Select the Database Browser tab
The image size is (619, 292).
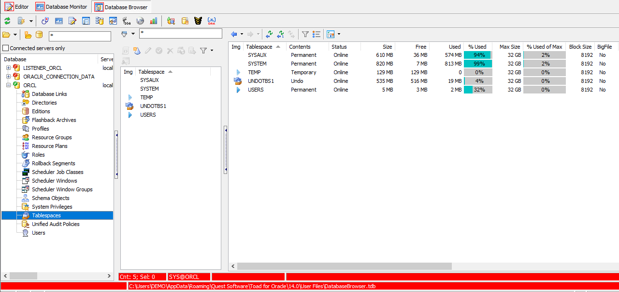[121, 7]
